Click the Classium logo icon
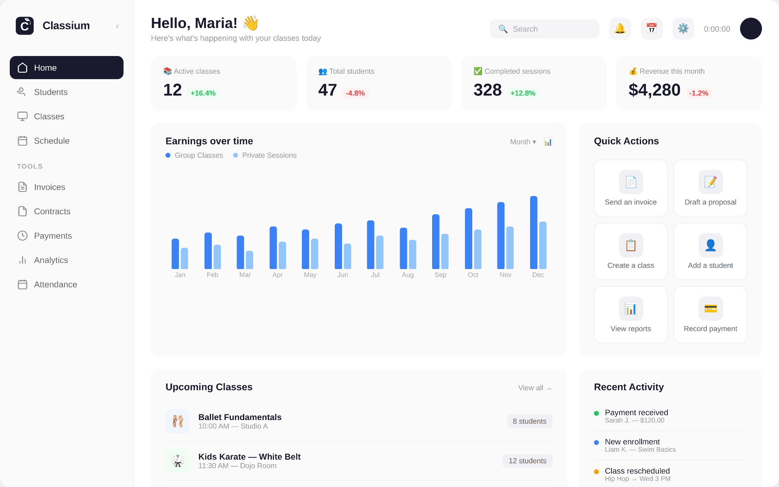Viewport: 779px width, 487px height. 25,26
